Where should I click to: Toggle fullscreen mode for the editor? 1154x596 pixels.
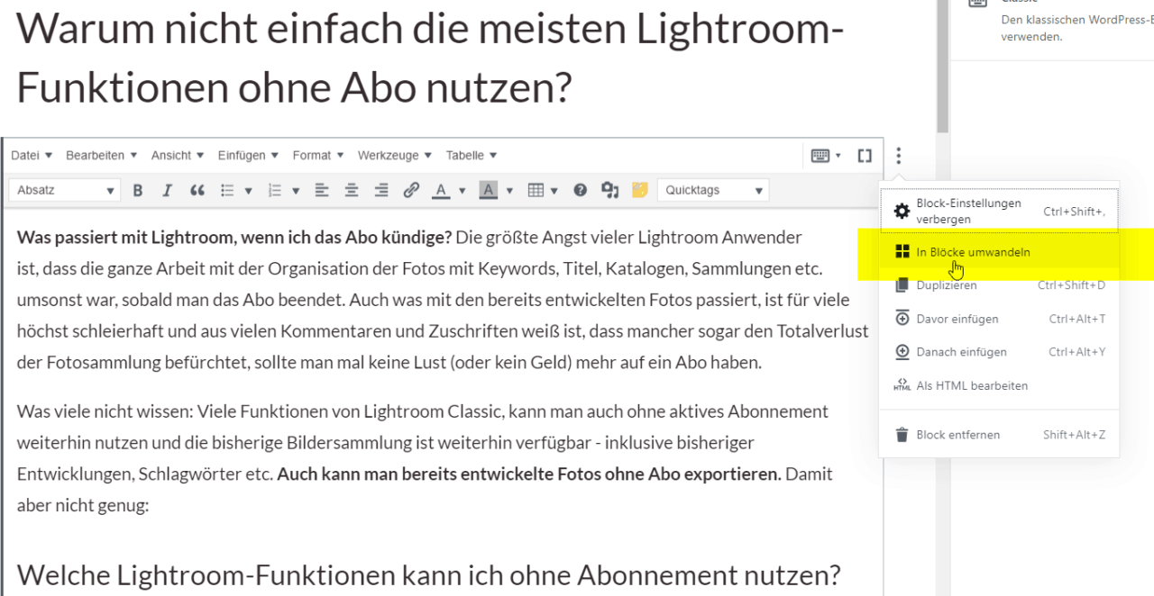(x=865, y=156)
